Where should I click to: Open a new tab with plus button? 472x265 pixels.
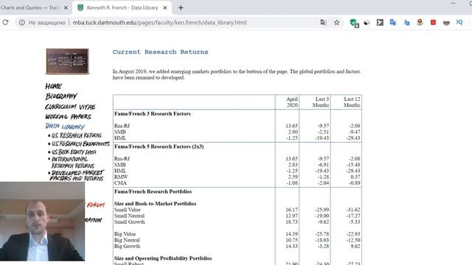[181, 8]
